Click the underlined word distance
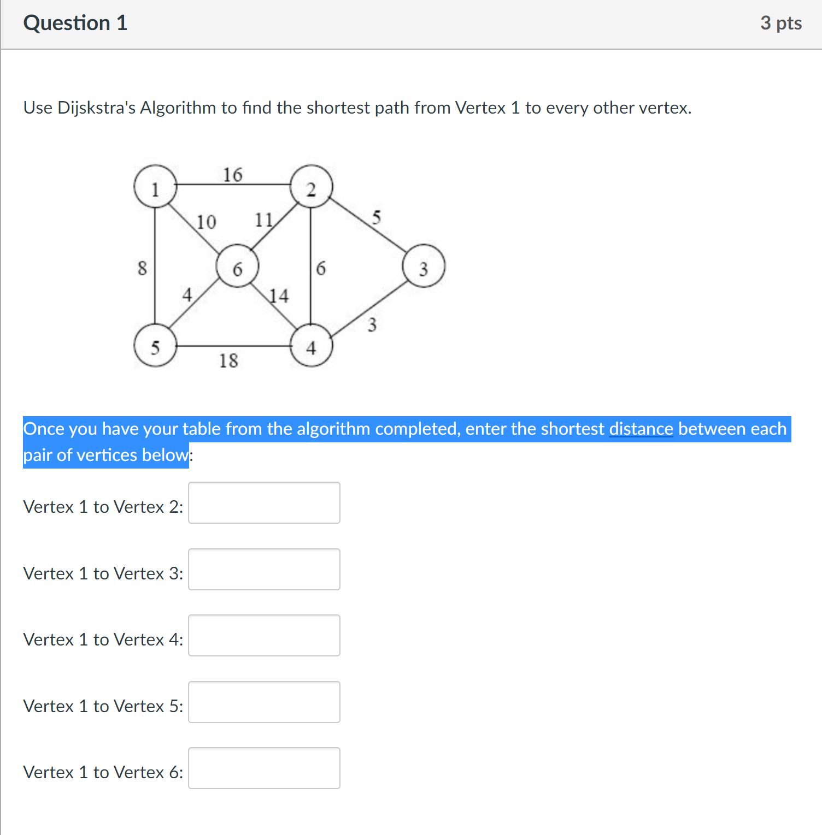This screenshot has width=822, height=835. (x=641, y=429)
